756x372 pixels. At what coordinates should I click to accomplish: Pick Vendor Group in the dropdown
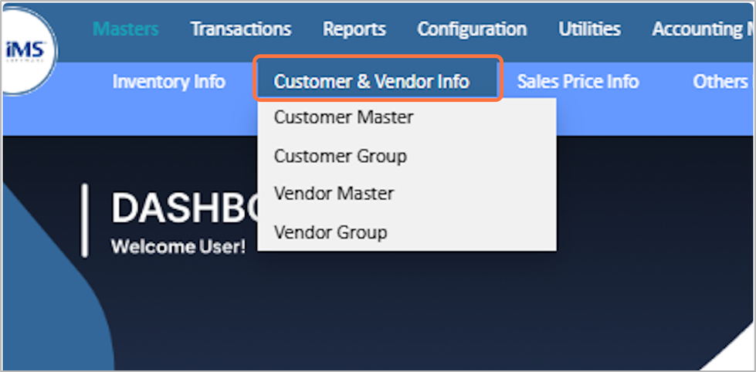pyautogui.click(x=331, y=232)
